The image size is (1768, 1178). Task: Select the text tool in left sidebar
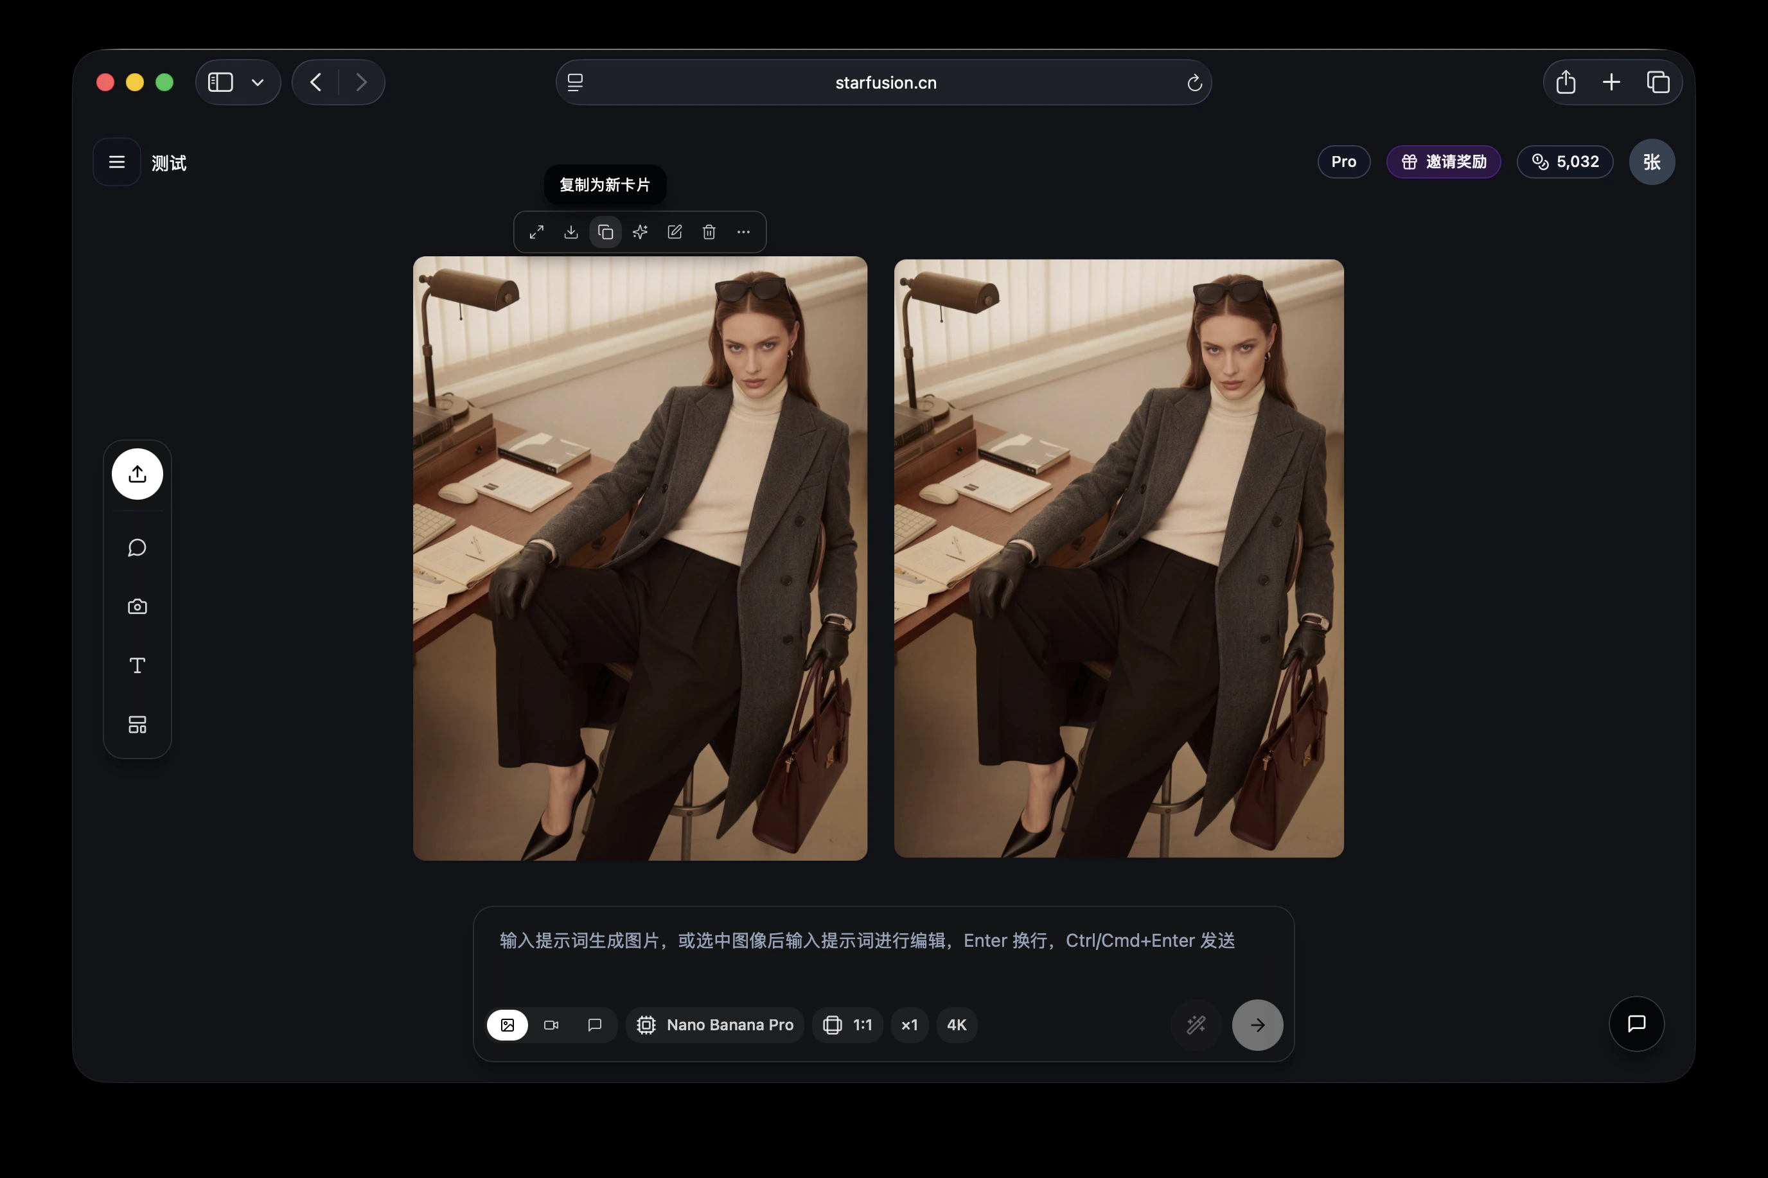coord(137,665)
